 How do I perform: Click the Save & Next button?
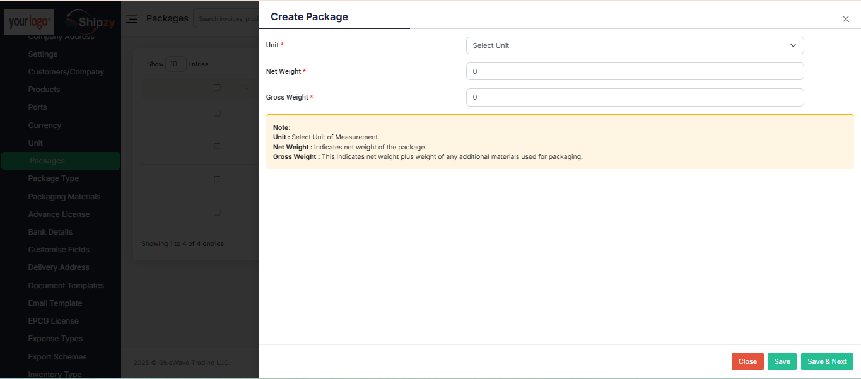pyautogui.click(x=827, y=361)
